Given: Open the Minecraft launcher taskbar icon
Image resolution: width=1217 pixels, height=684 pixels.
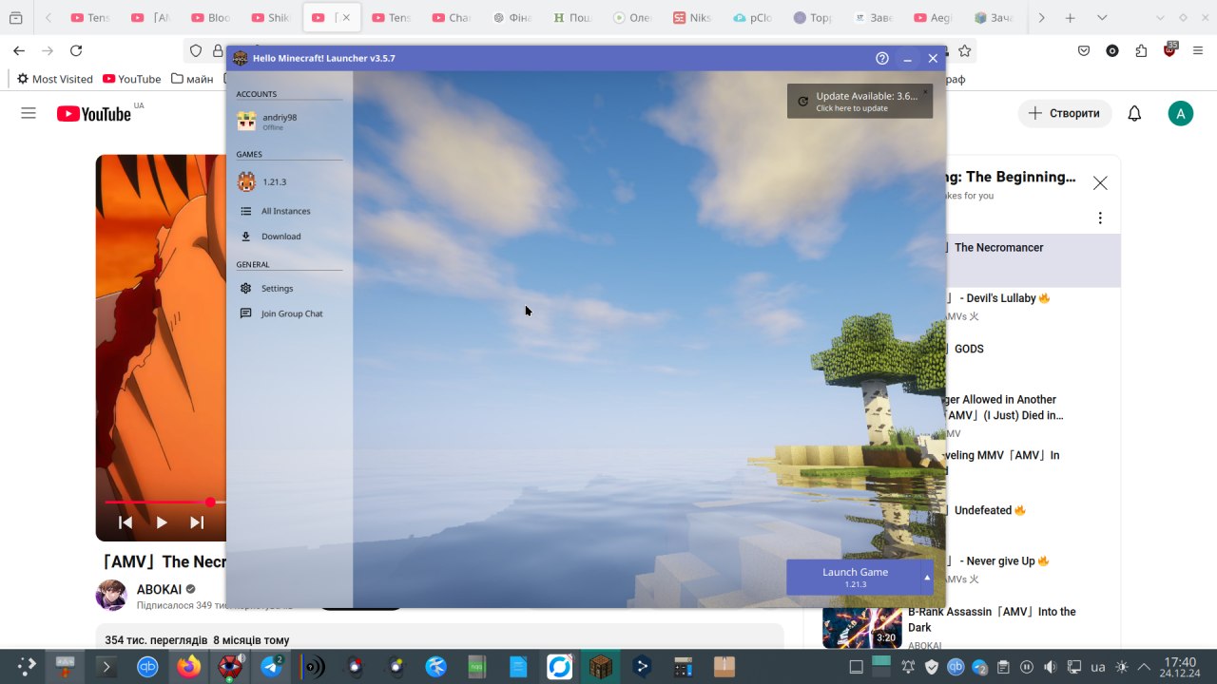Looking at the screenshot, I should tap(601, 667).
